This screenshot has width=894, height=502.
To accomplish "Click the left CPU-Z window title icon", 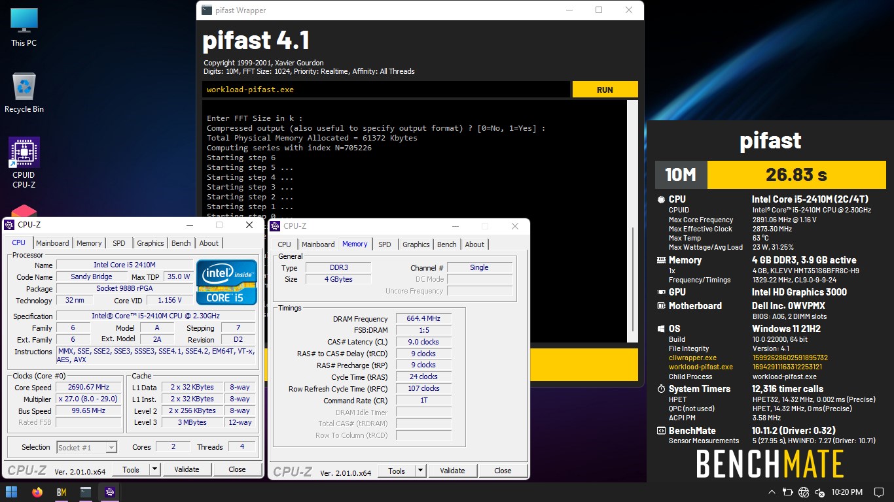I will pyautogui.click(x=9, y=225).
